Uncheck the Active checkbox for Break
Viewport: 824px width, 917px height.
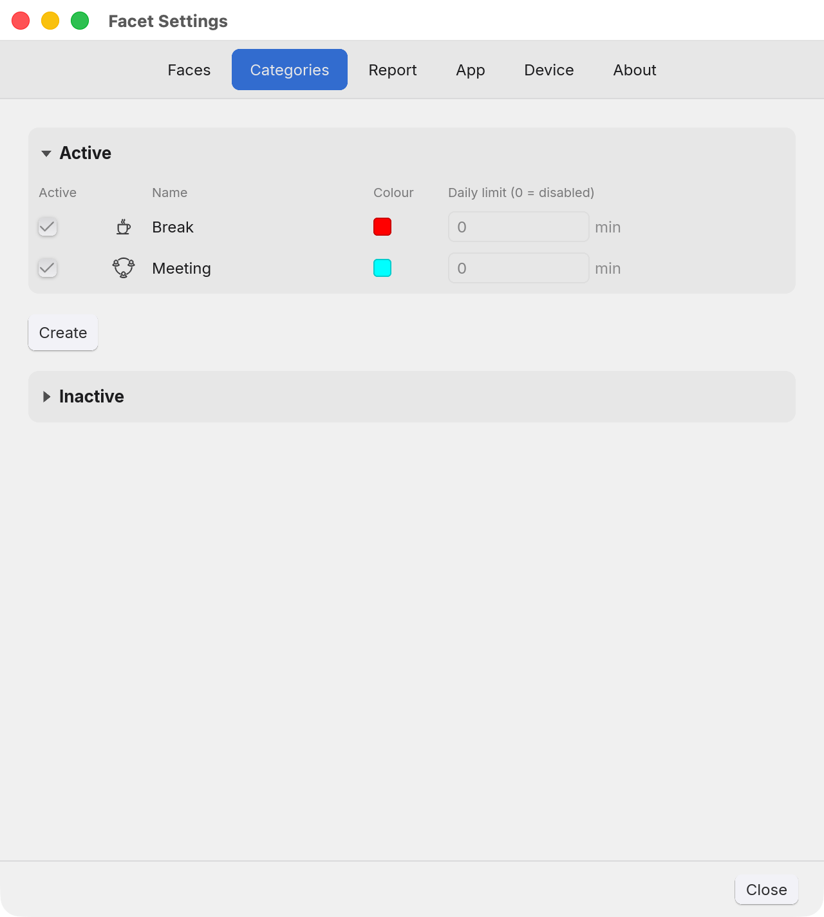pos(48,227)
